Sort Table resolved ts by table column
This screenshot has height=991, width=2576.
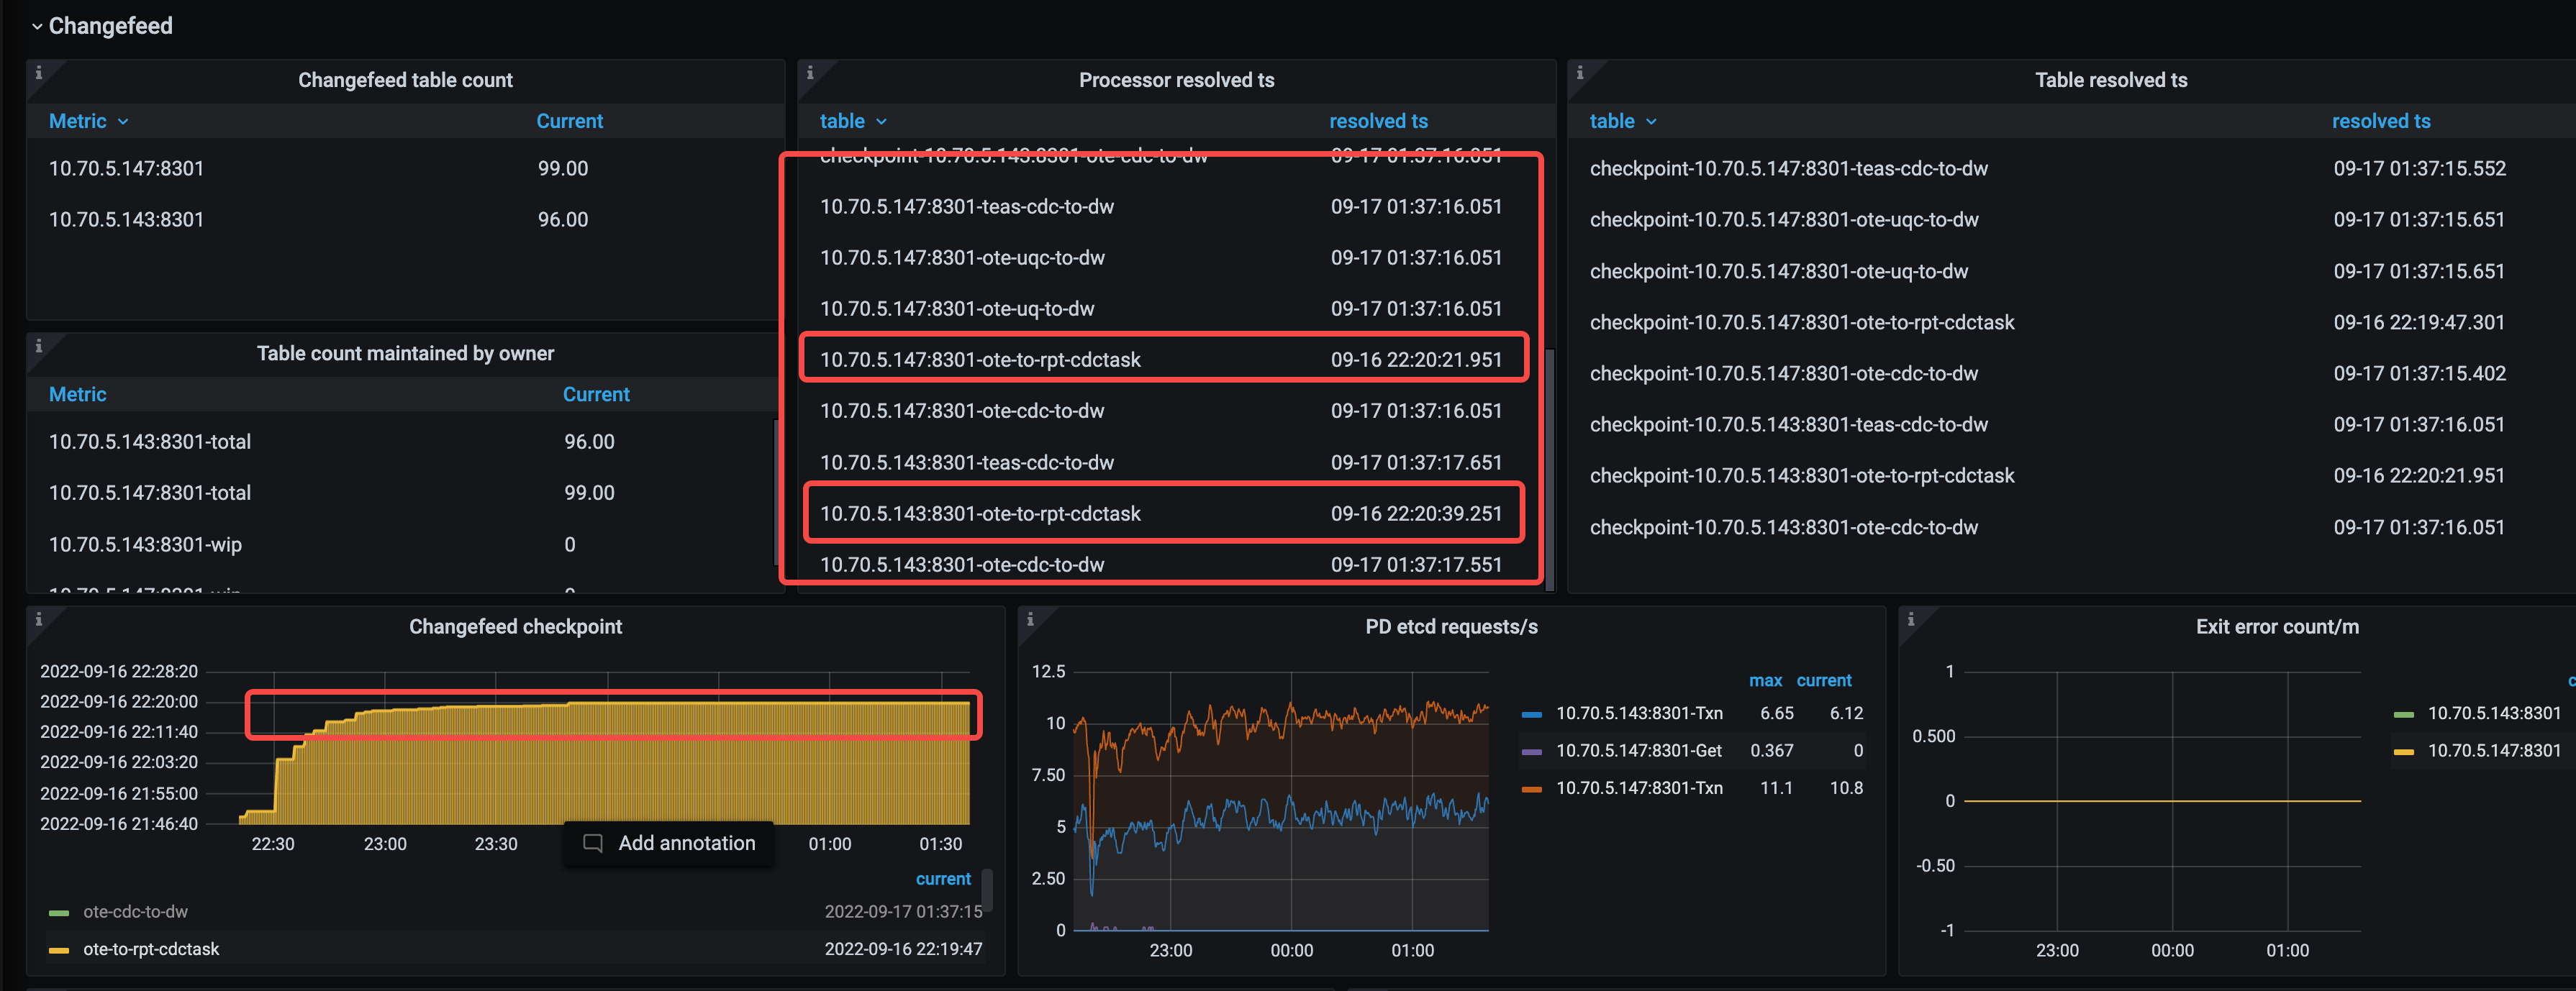(x=1623, y=121)
